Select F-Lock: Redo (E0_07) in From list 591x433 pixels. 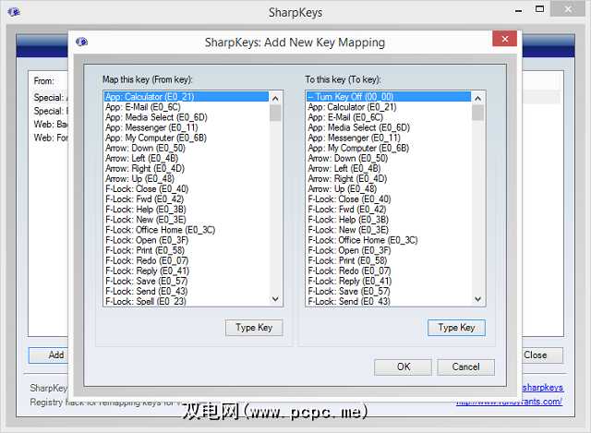187,260
